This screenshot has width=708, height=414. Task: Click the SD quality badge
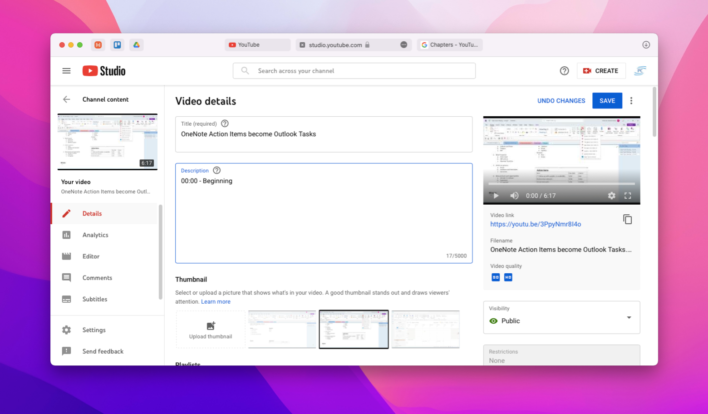tap(496, 277)
